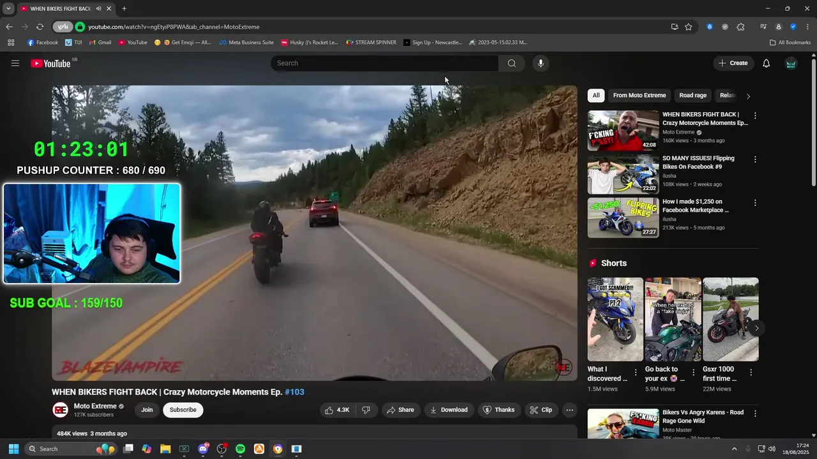This screenshot has width=817, height=459.
Task: Open WHEN BIKERS FIGHT BACK 42:08 thumbnail
Action: pos(623,131)
